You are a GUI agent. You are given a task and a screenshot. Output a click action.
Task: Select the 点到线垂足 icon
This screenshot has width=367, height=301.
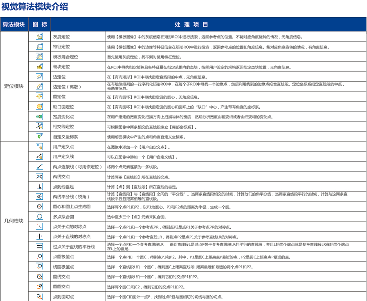pyautogui.click(x=40, y=187)
